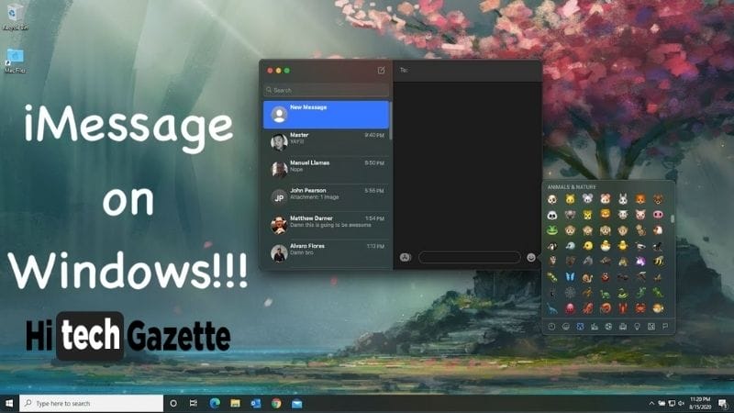Open the iMessage apps button beside text field
Viewport: 734px width, 413px height.
[x=405, y=257]
